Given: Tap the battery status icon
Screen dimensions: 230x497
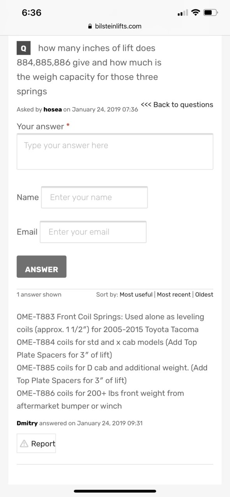Looking at the screenshot, I should click(x=211, y=12).
